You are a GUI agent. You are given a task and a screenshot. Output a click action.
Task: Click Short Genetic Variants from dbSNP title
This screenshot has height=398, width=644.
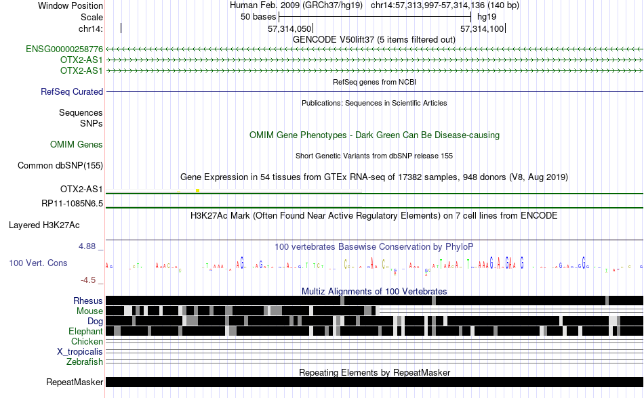374,156
